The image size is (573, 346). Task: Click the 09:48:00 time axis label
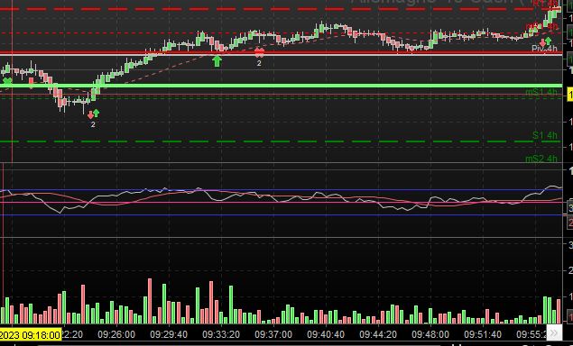point(430,334)
